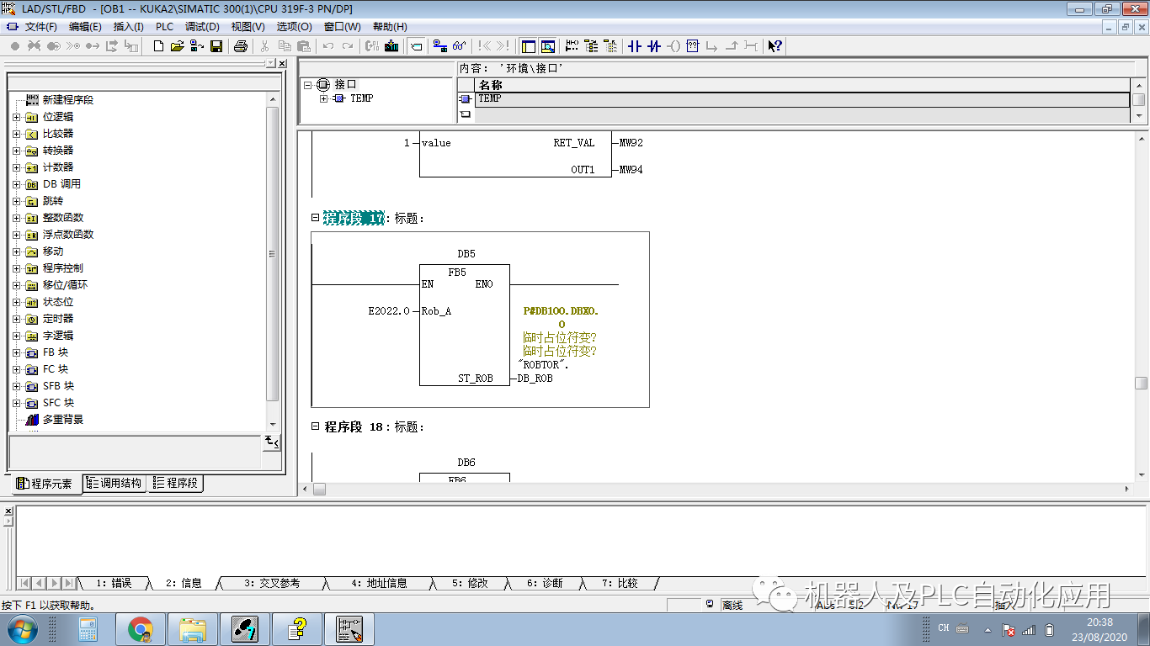Toggle the Details view icon

[x=548, y=46]
